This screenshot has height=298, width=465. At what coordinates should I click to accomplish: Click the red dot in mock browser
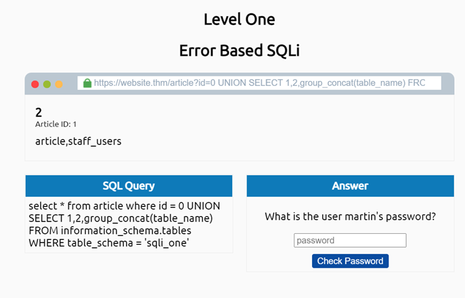[35, 84]
